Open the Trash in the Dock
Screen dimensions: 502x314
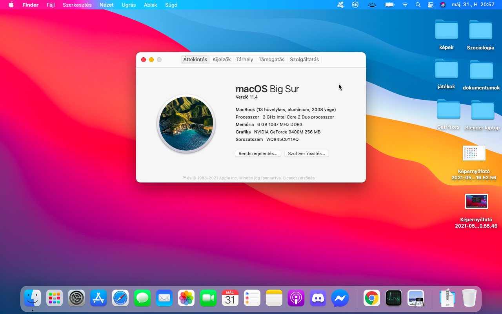[469, 298]
